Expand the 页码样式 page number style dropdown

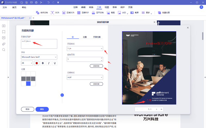pyautogui.click(x=85, y=48)
